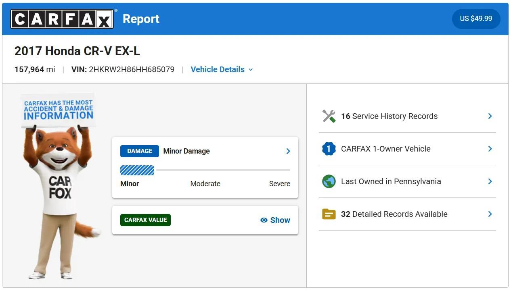Click the striped damage severity bar

137,170
